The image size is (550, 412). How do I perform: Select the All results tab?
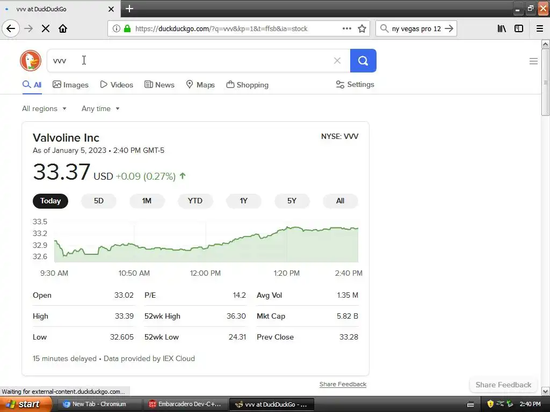tap(32, 84)
